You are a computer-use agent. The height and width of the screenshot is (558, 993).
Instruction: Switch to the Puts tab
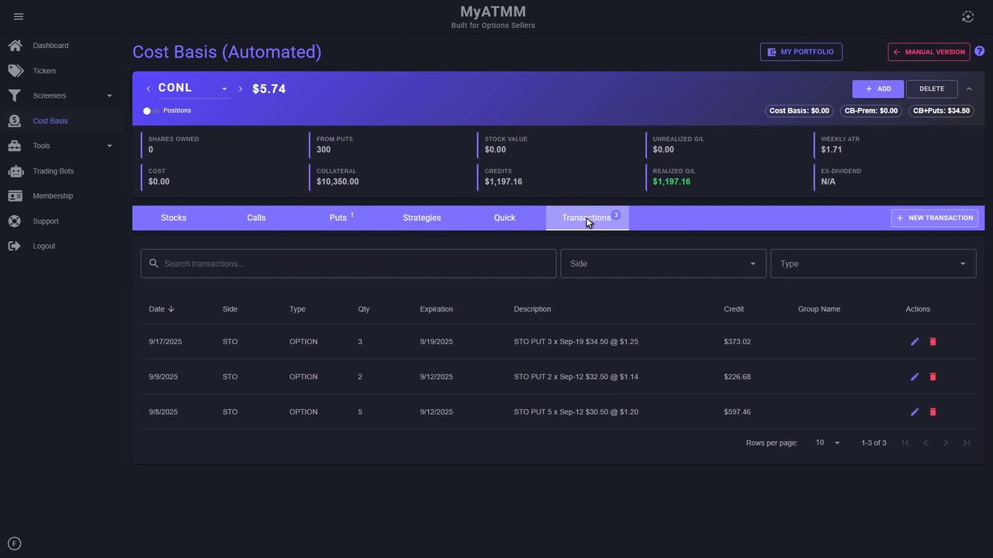[x=339, y=218]
